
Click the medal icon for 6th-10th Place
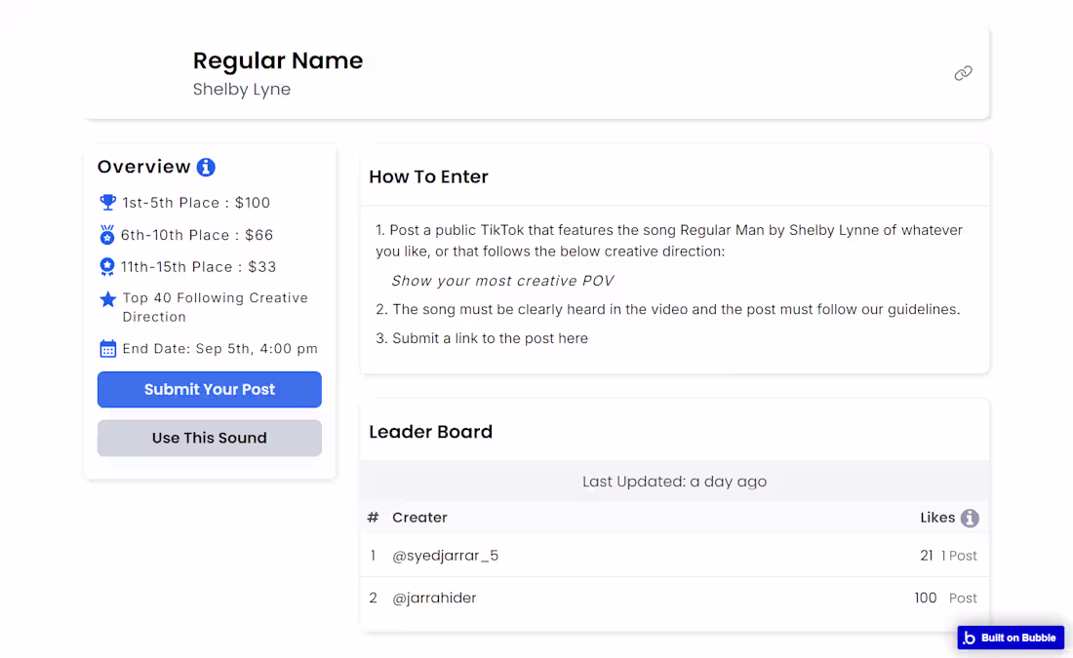[x=107, y=235]
